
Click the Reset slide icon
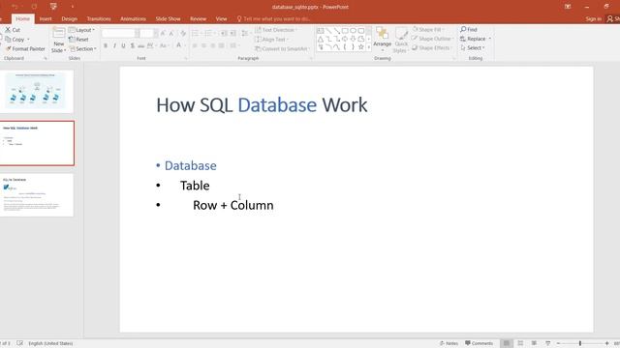click(x=72, y=40)
